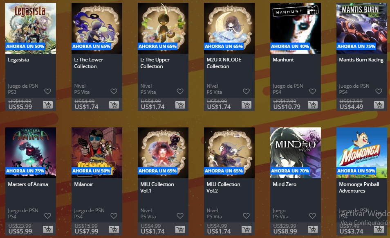Open the Manhunt cover thumbnail
390x238 pixels.
(296, 28)
